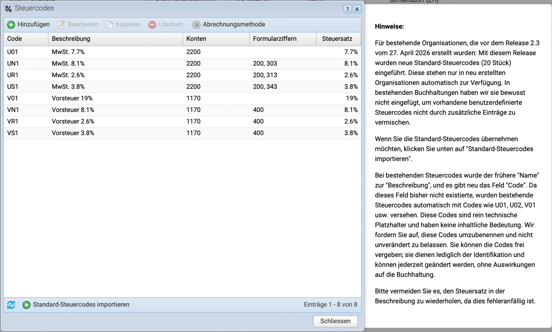Import Standard-Steuercodes
The image size is (552, 332).
(76, 305)
